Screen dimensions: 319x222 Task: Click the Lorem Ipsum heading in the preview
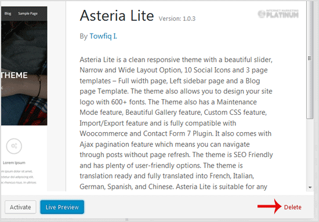click(14, 163)
